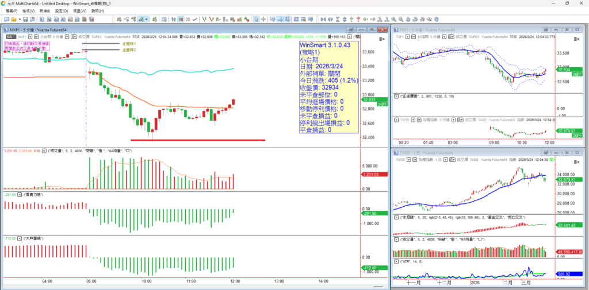
Task: Click the R button in TXF1 chart status line
Action: click(451, 37)
